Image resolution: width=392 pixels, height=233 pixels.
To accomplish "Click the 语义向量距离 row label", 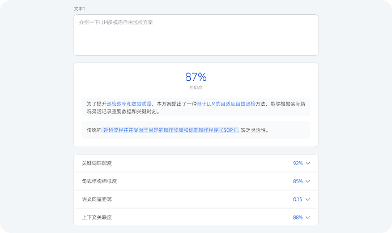I will tap(97, 199).
